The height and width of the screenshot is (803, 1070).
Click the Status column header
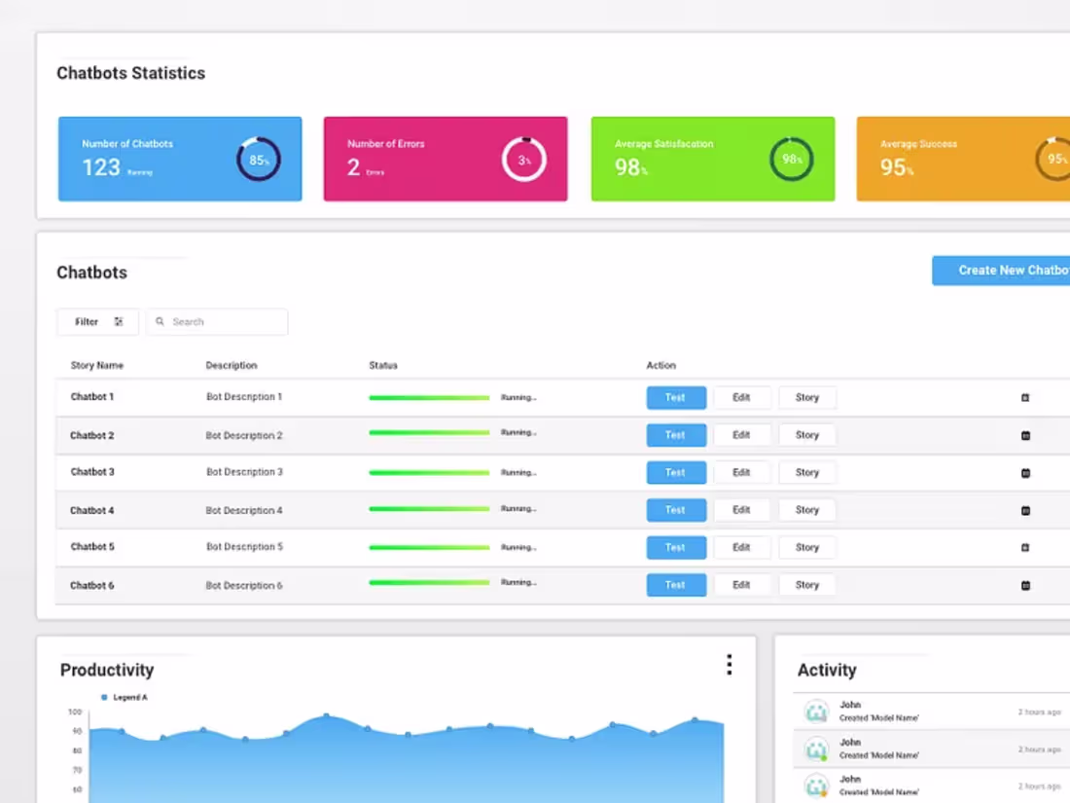(383, 365)
